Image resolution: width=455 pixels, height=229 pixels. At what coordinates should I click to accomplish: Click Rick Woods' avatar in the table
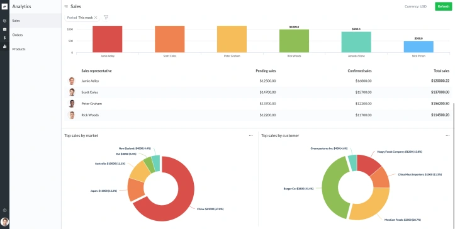pyautogui.click(x=72, y=115)
